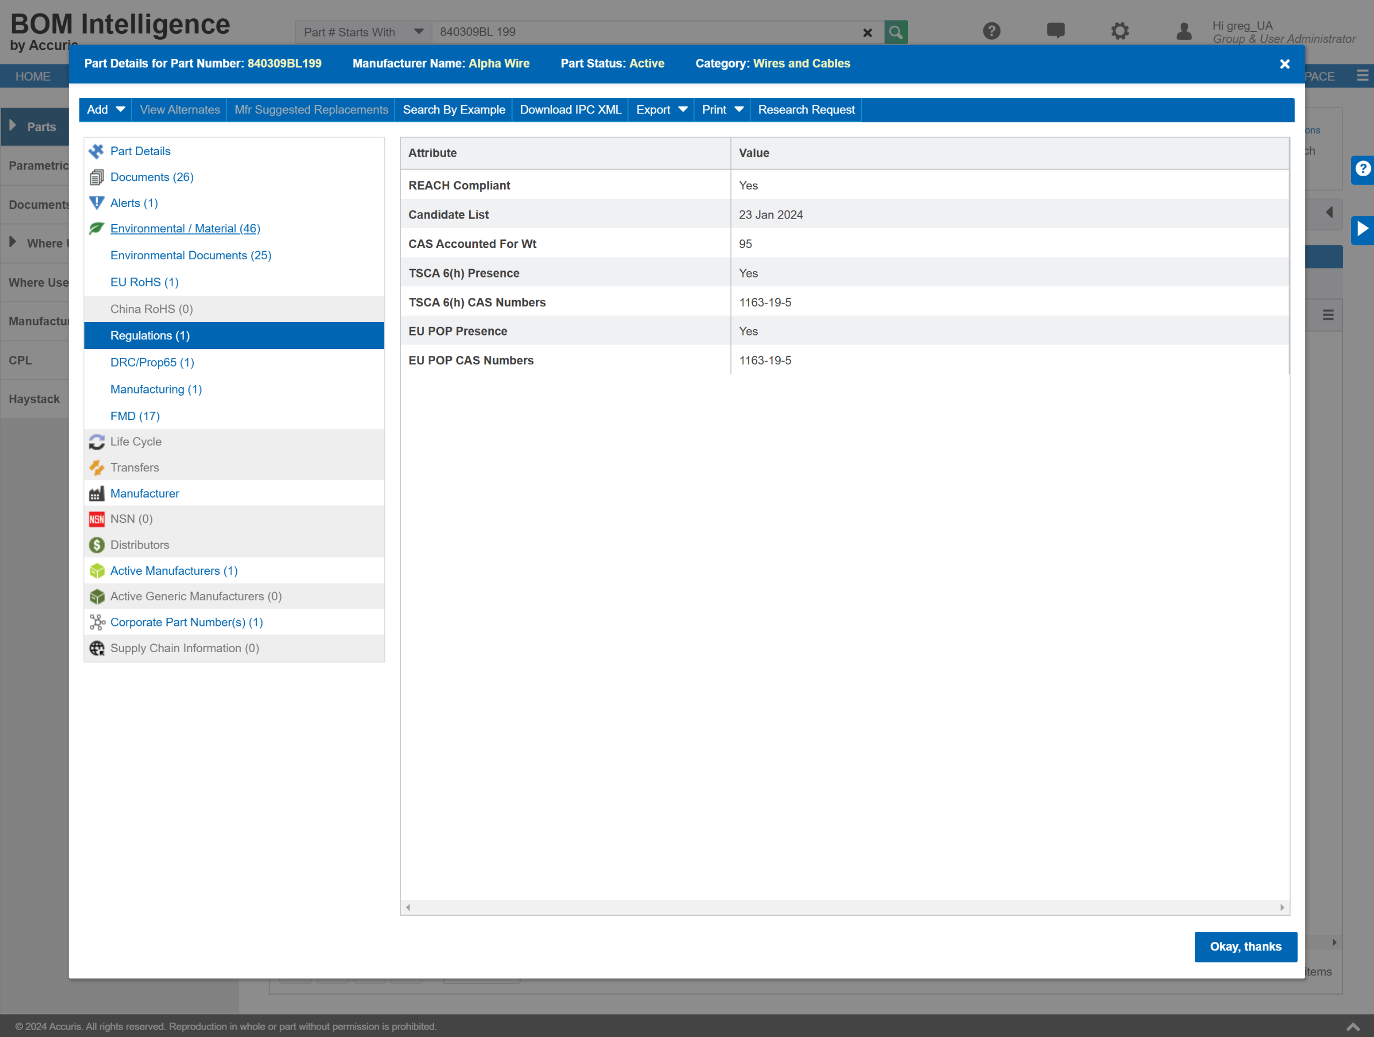
Task: Open the Add dropdown menu
Action: (x=106, y=110)
